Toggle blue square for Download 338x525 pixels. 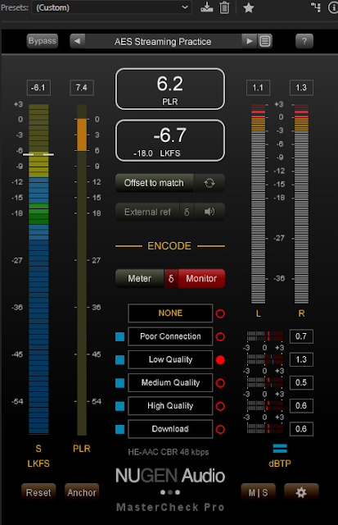click(x=120, y=429)
